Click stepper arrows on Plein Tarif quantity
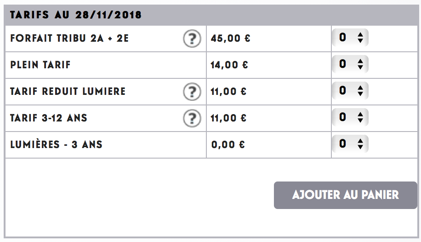 [x=360, y=64]
